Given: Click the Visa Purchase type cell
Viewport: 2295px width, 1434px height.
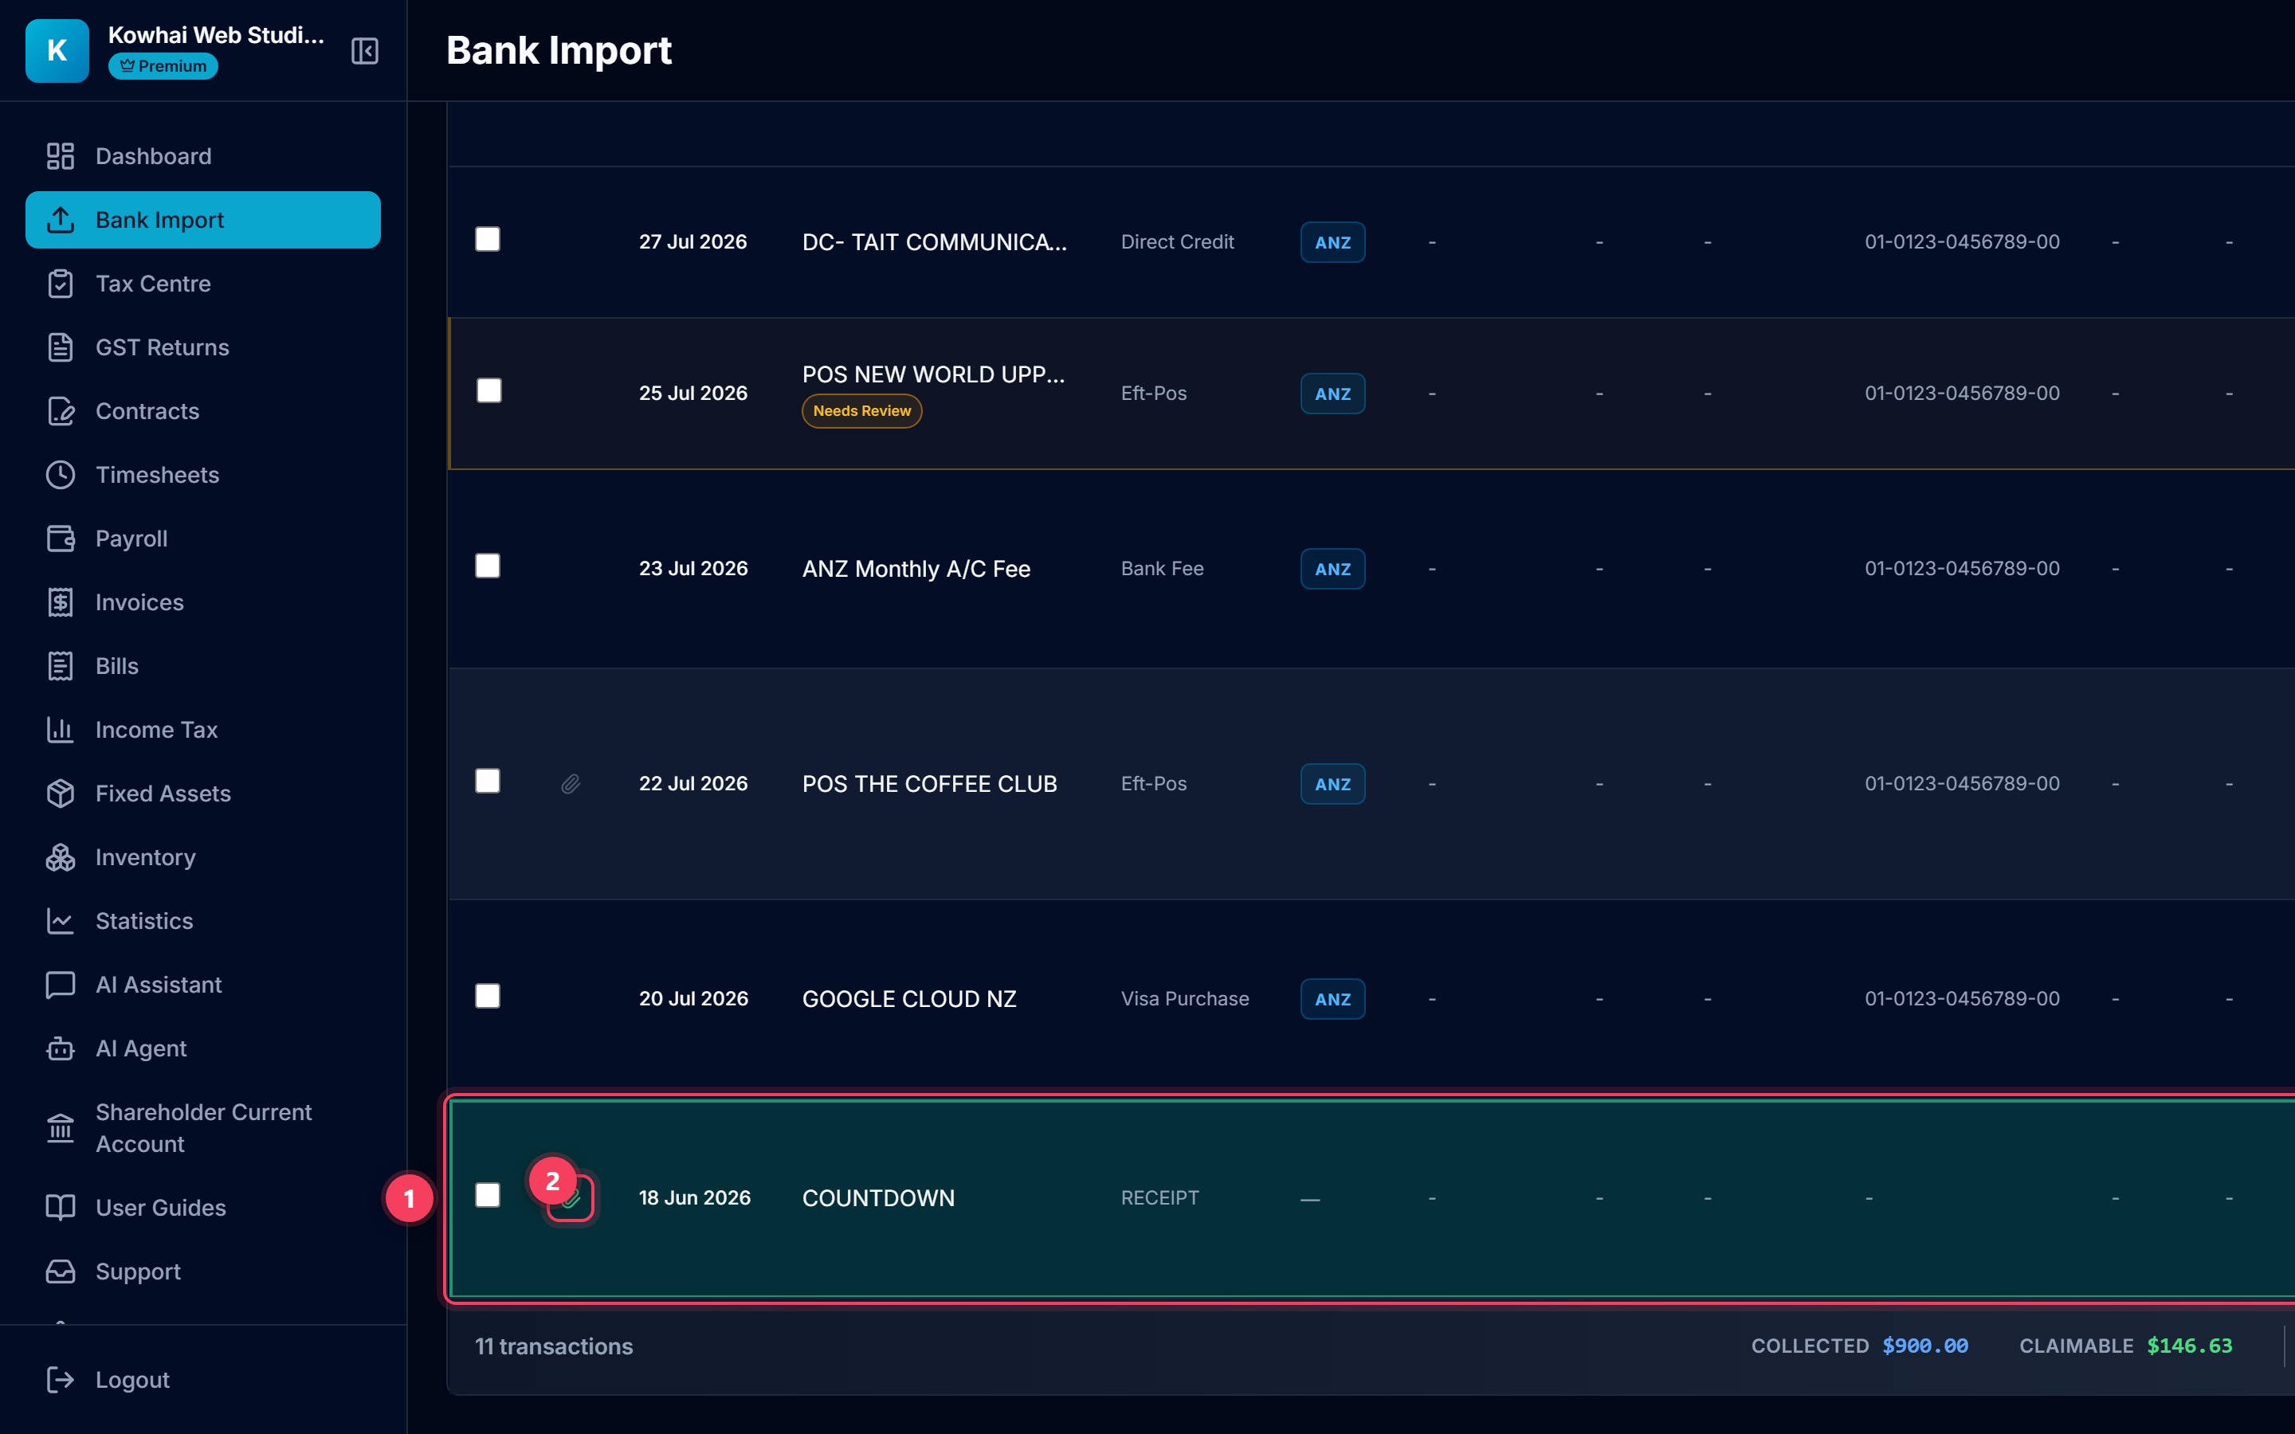Looking at the screenshot, I should point(1184,999).
